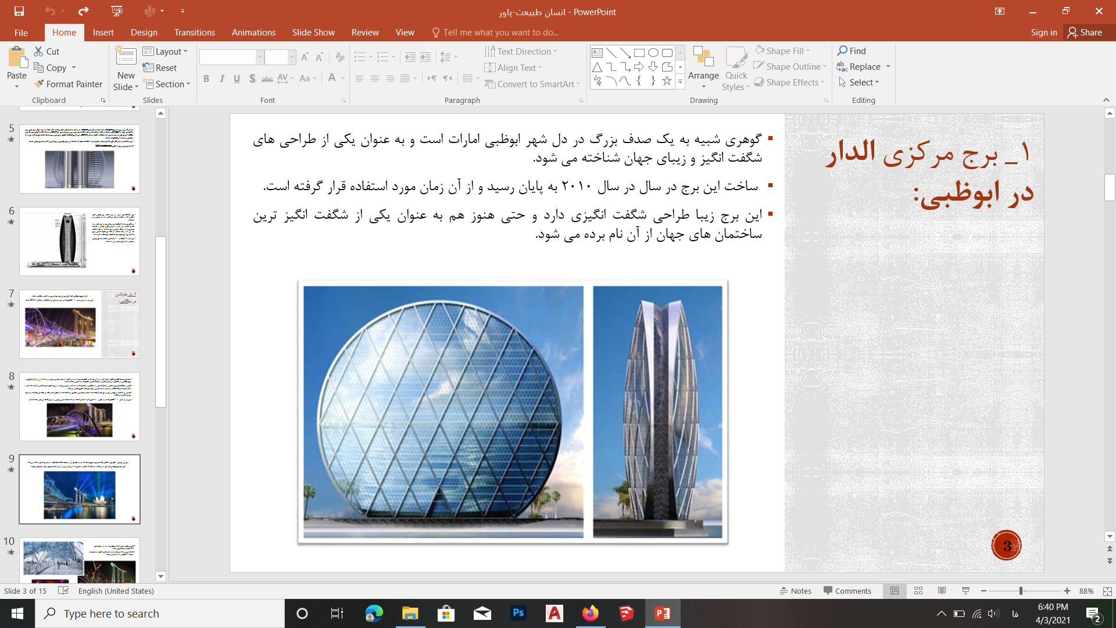Switch to Slide Sorter view icon
This screenshot has width=1116, height=628.
(x=918, y=591)
